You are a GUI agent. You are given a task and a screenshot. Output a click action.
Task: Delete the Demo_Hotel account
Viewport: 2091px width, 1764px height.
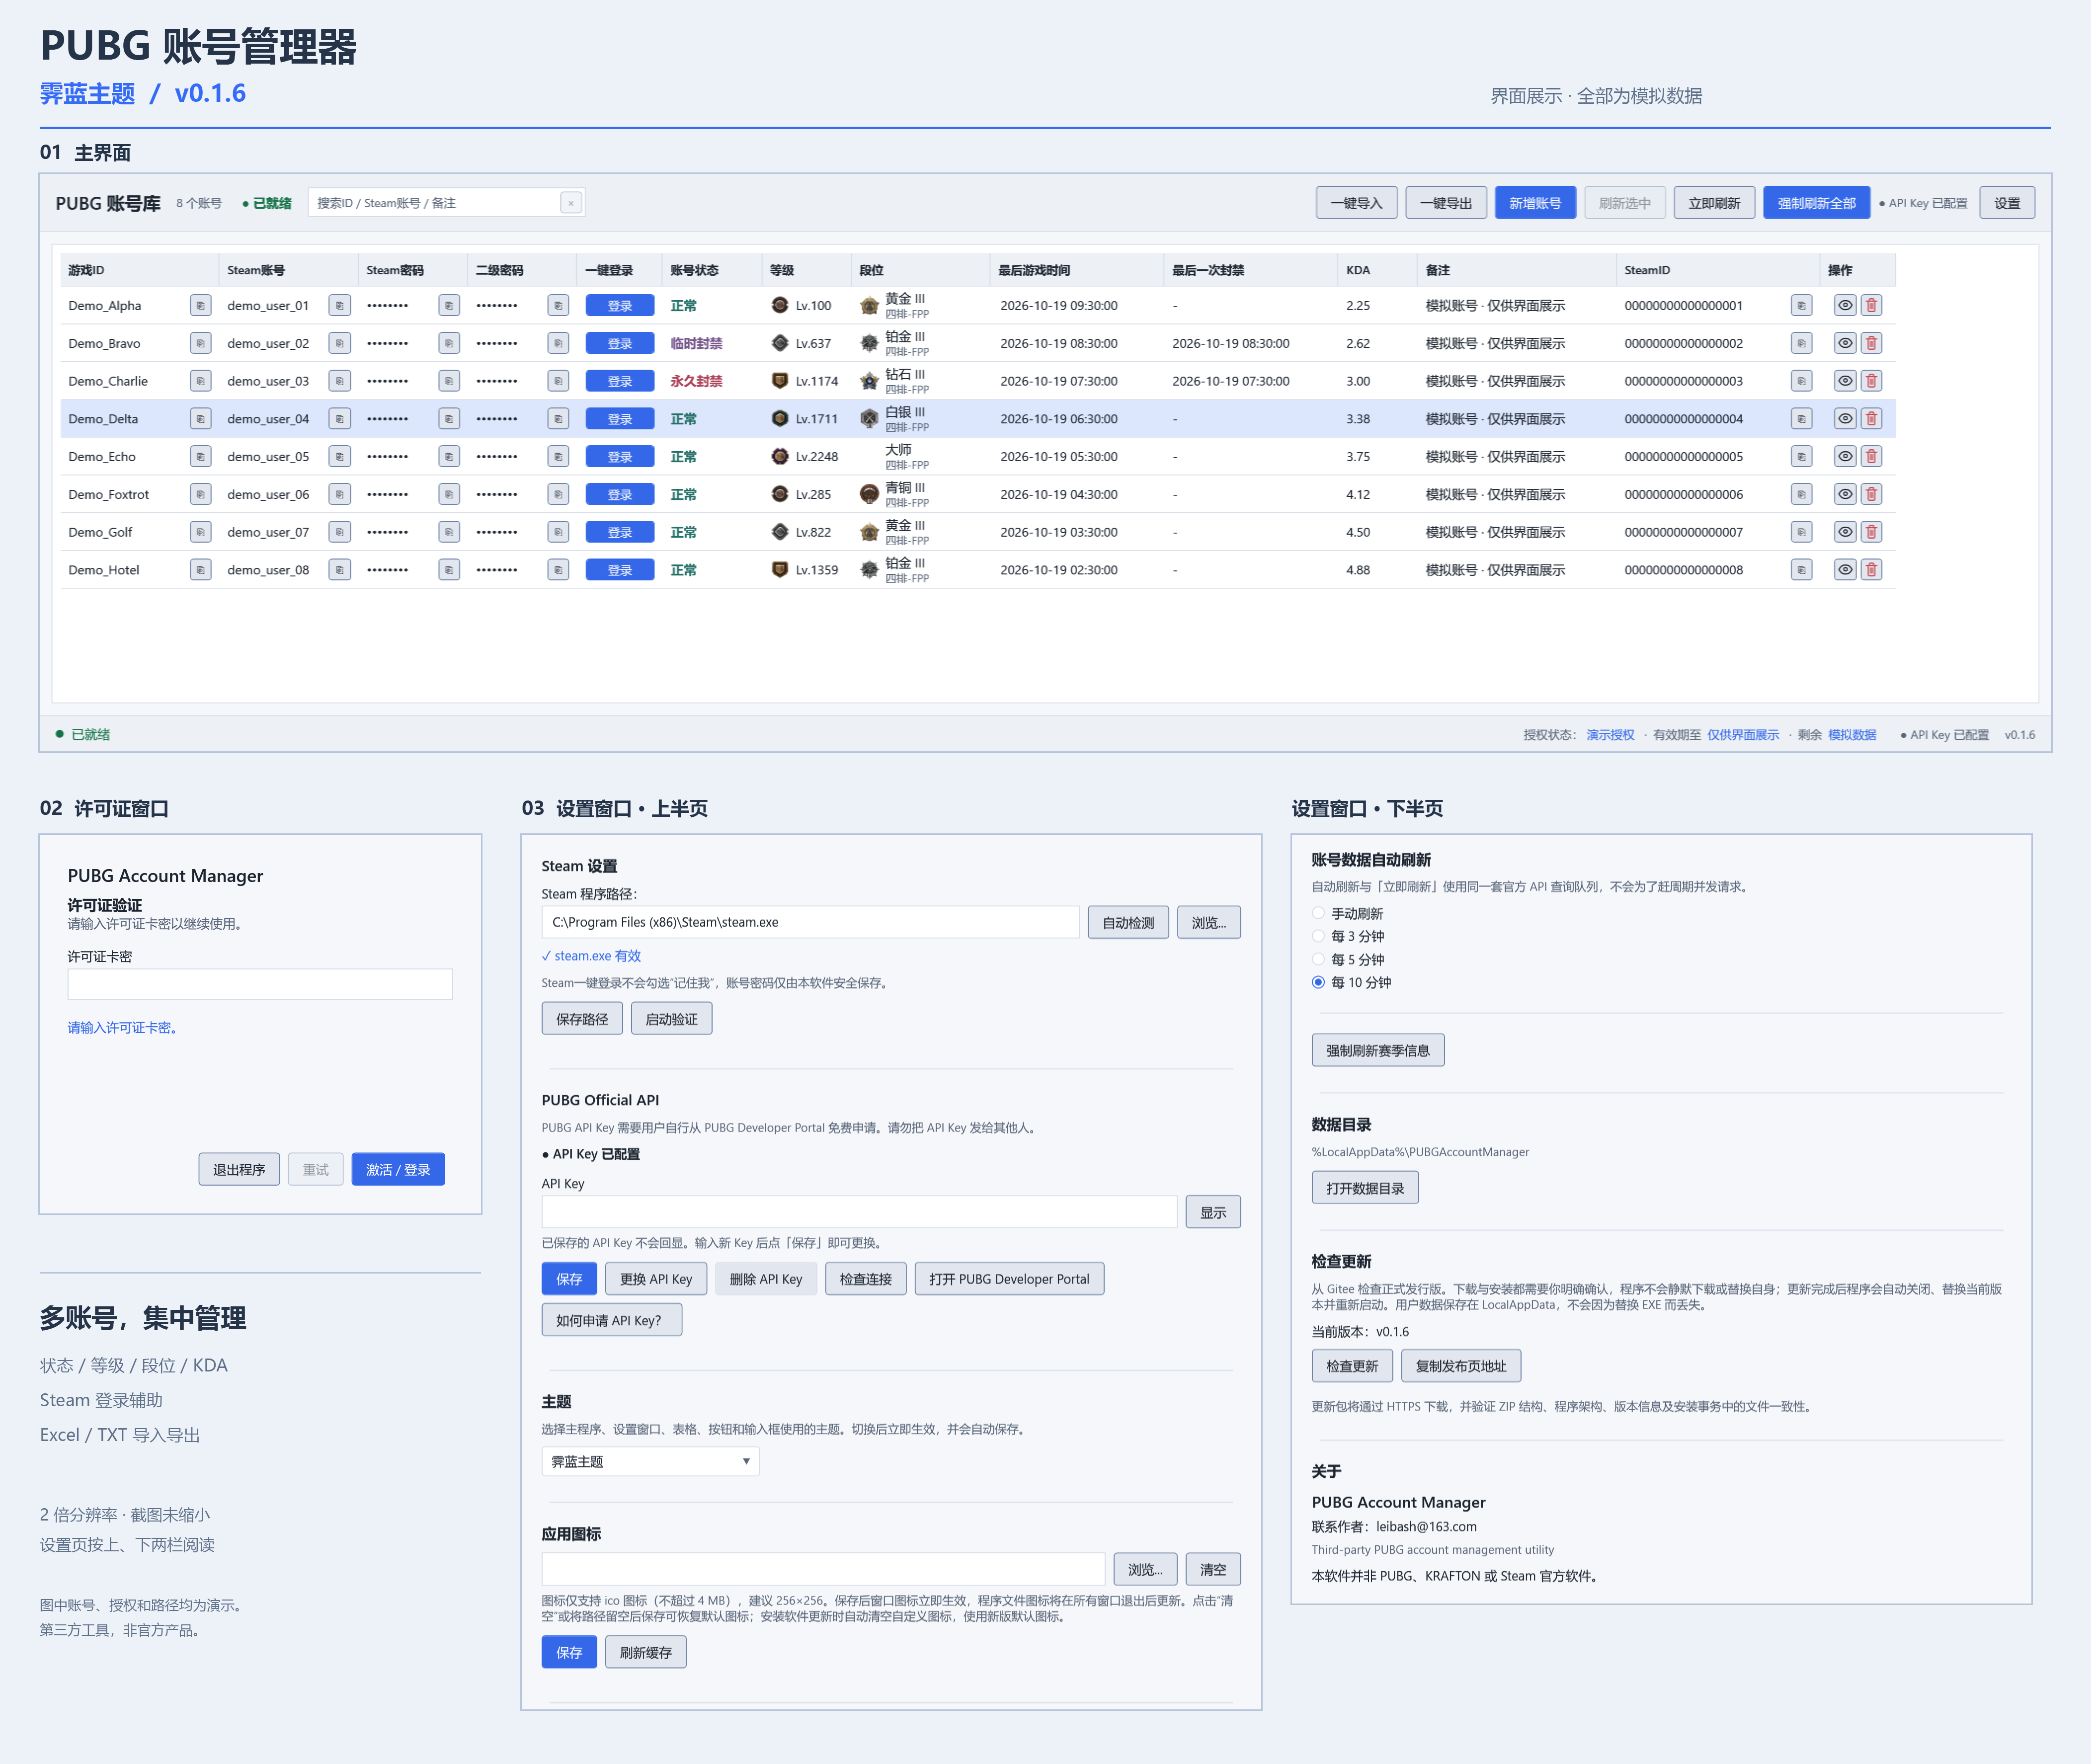pos(1871,570)
